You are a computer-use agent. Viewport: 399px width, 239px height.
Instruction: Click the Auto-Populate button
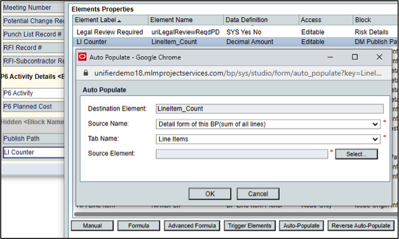point(301,226)
